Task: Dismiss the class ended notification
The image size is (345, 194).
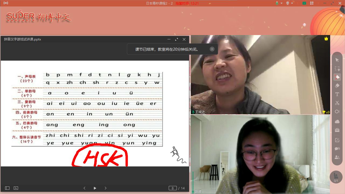Action: (x=212, y=49)
